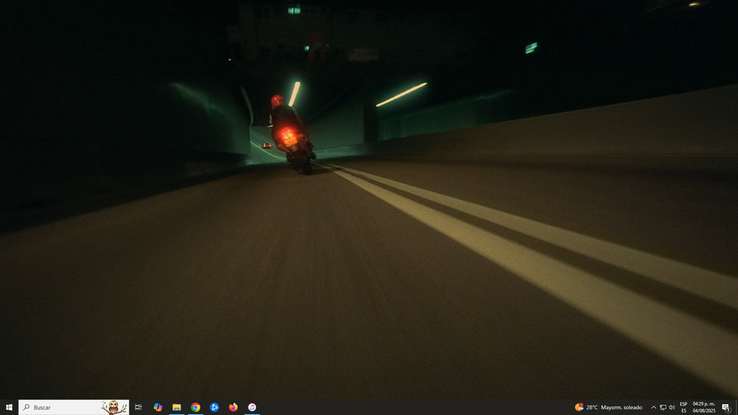Click the owl illustration in the search box
Viewport: 738px width, 415px height.
[114, 407]
